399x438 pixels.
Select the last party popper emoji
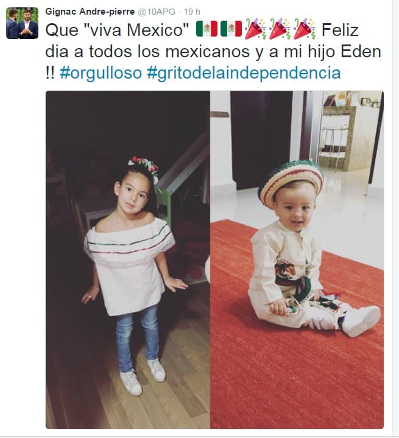click(x=305, y=29)
